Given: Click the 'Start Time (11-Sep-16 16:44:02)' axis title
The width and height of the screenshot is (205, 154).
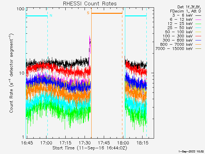Looking at the screenshot, I should tap(90, 148).
